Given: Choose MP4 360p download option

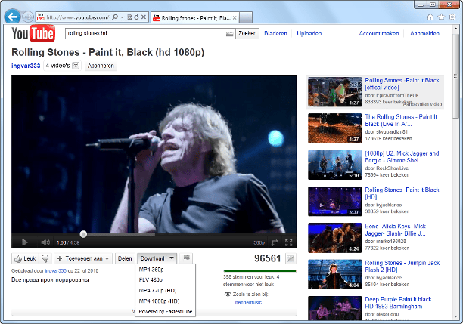Looking at the screenshot, I should pos(166,270).
